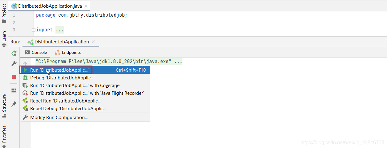Viewport: 387px width, 148px height.
Task: Click the restore layout icon
Action: (14, 90)
